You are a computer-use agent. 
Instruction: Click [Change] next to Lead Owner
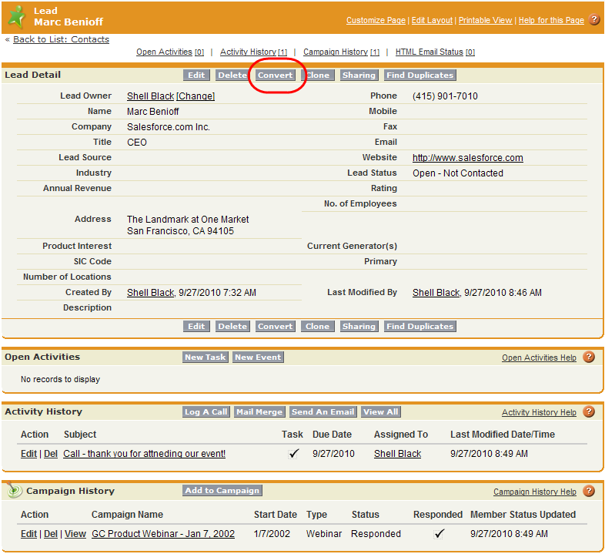[x=196, y=96]
